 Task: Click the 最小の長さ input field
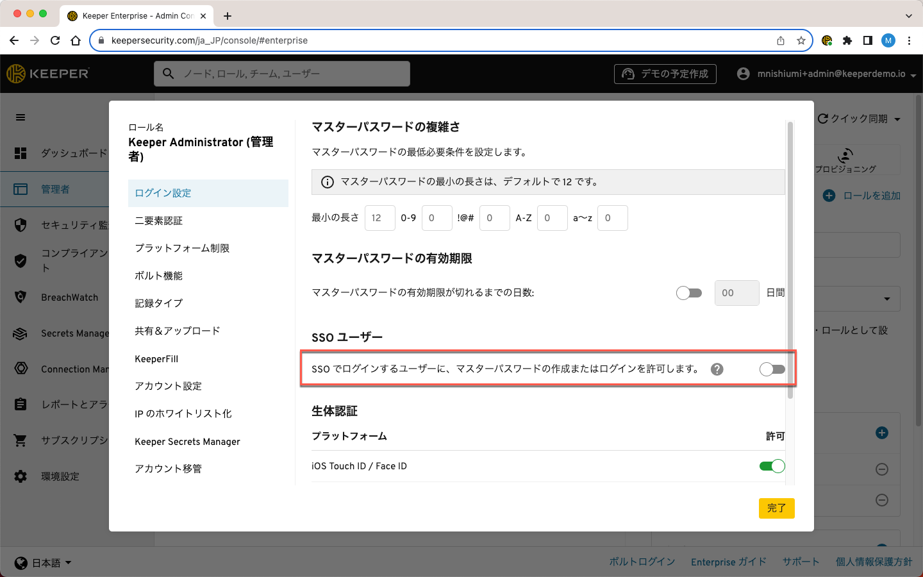pyautogui.click(x=379, y=218)
